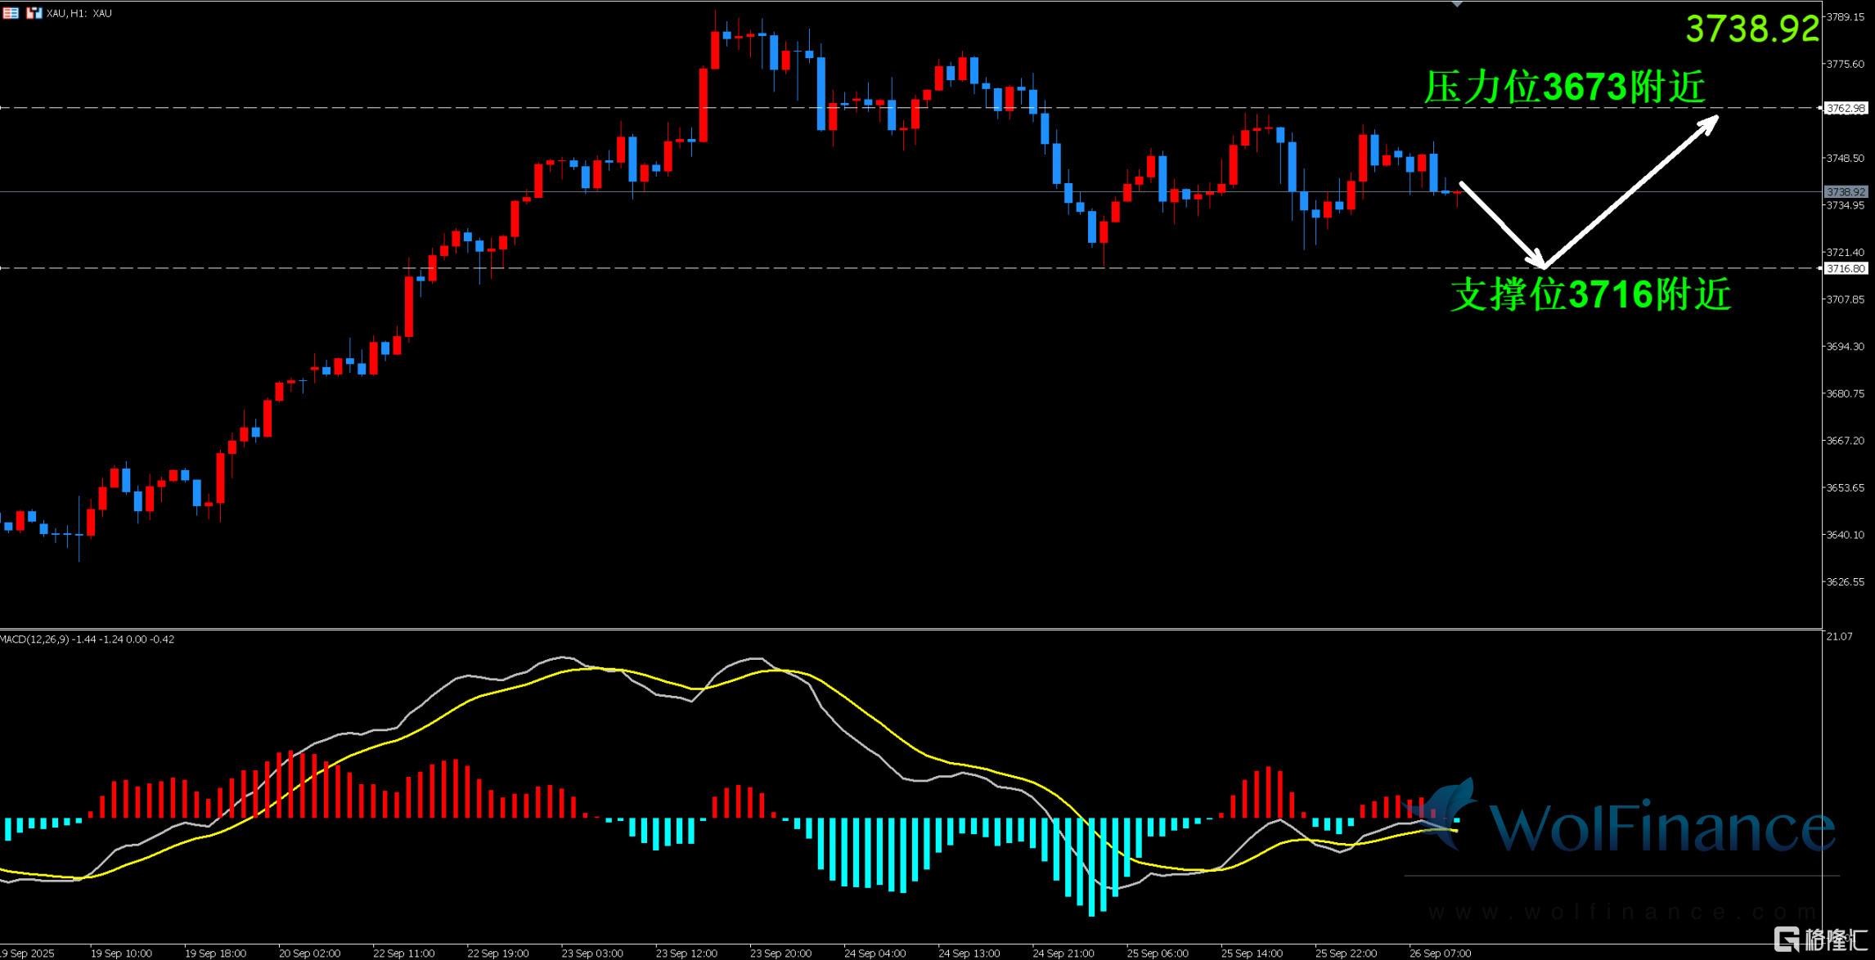Click the '19 Sep 18:00' time label
The height and width of the screenshot is (960, 1875).
tap(215, 953)
